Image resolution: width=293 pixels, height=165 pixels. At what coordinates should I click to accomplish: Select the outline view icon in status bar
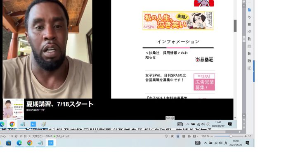tap(184, 136)
